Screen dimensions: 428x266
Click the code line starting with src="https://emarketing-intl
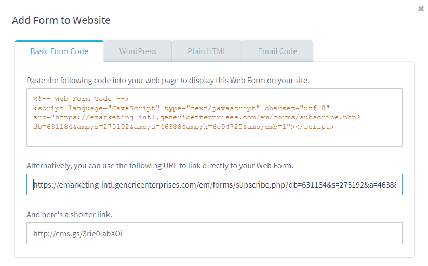click(197, 117)
